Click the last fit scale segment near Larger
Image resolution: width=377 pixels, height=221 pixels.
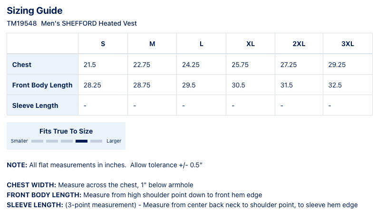[96, 141]
